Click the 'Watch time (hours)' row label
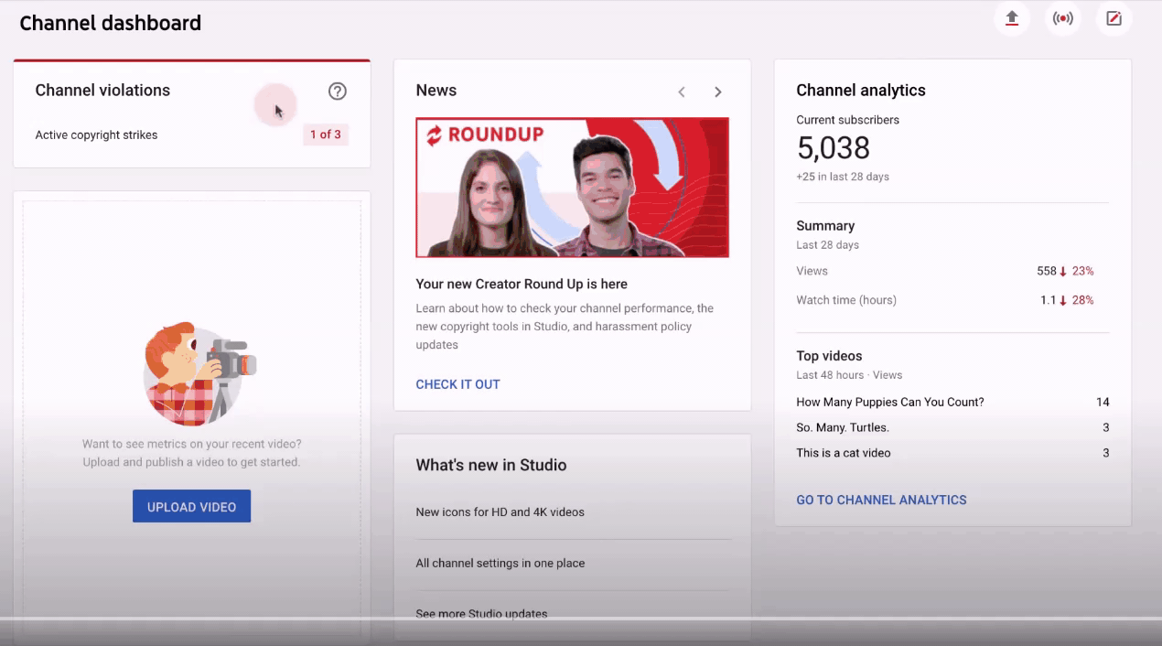1162x646 pixels. point(846,300)
